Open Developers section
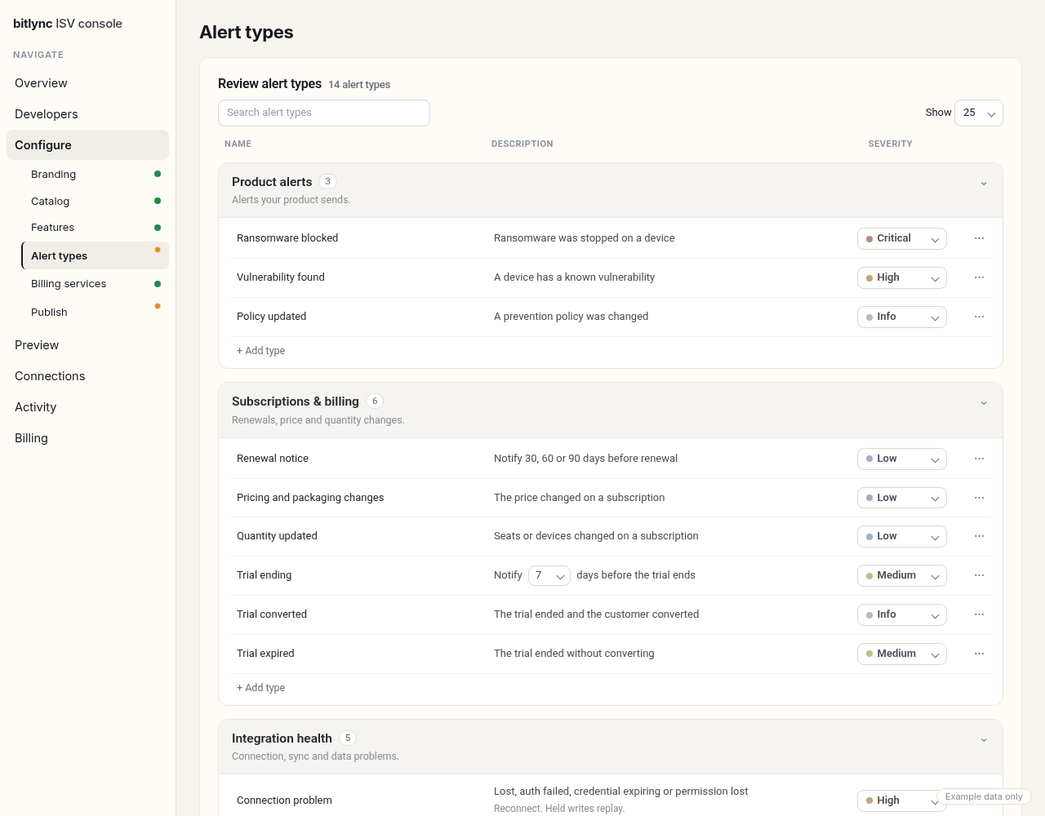 pyautogui.click(x=87, y=114)
